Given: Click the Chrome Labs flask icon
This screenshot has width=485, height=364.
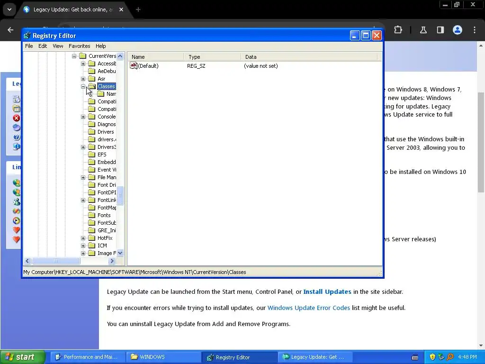Looking at the screenshot, I should [x=423, y=30].
